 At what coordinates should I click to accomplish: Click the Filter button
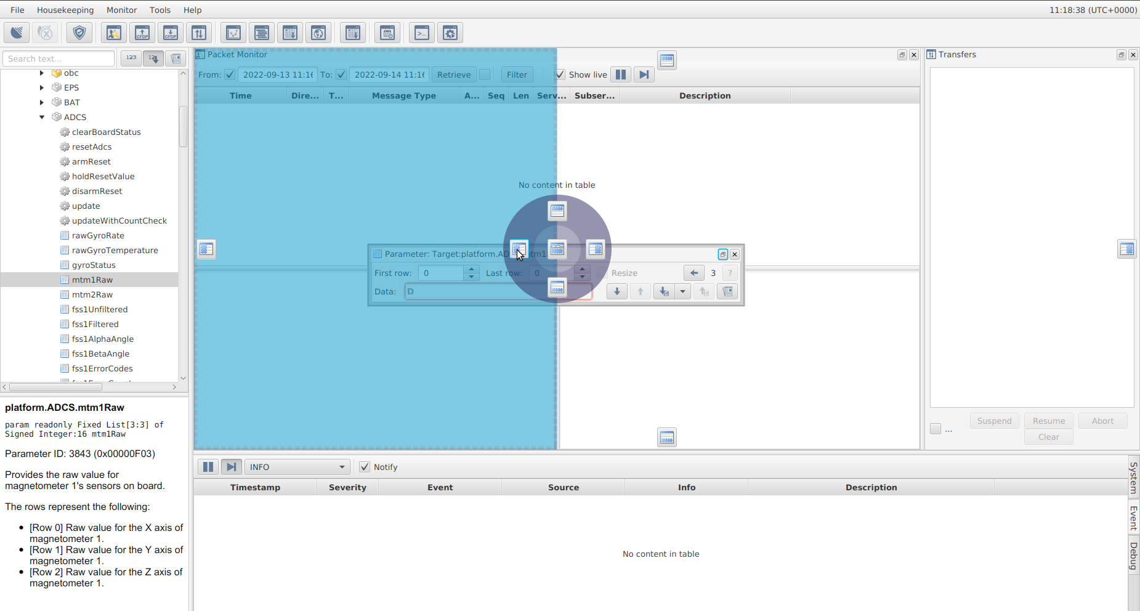(517, 75)
